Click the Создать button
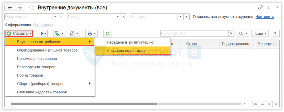The width and height of the screenshot is (284, 112). [x=19, y=33]
